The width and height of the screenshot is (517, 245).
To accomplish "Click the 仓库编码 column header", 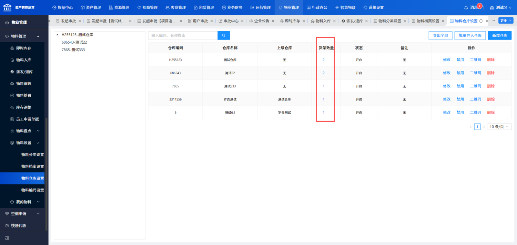I will click(x=175, y=48).
